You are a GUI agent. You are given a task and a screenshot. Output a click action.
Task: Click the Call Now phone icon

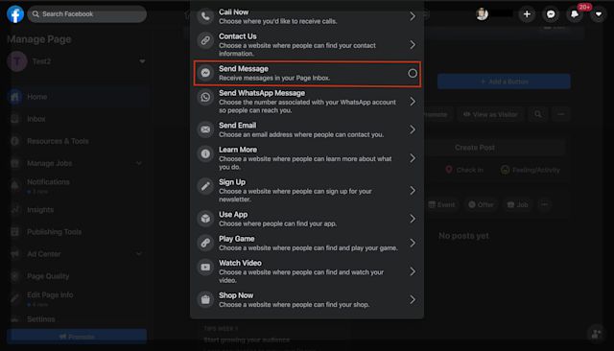coord(205,16)
